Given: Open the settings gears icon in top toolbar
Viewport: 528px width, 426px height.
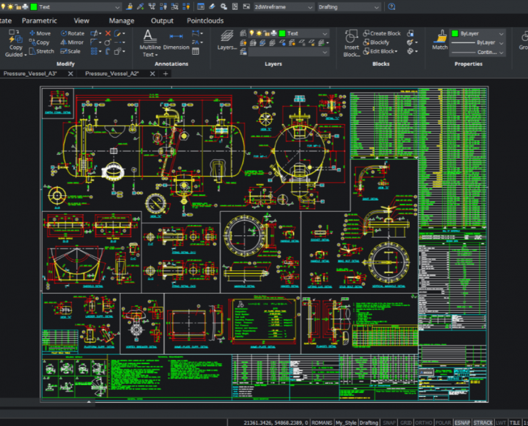Looking at the screenshot, I should tap(224, 7).
